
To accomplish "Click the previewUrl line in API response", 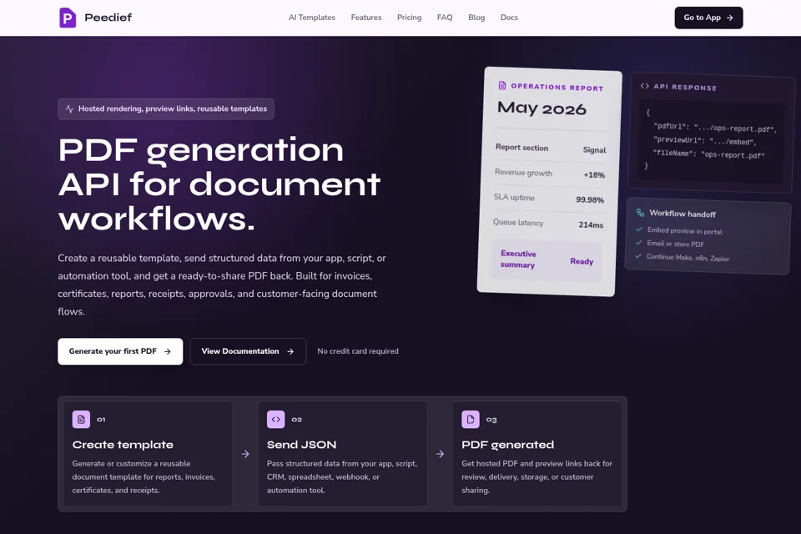I will pyautogui.click(x=704, y=141).
